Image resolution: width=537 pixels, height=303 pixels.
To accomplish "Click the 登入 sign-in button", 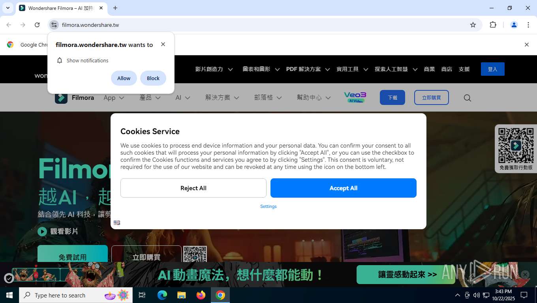I will 492,69.
